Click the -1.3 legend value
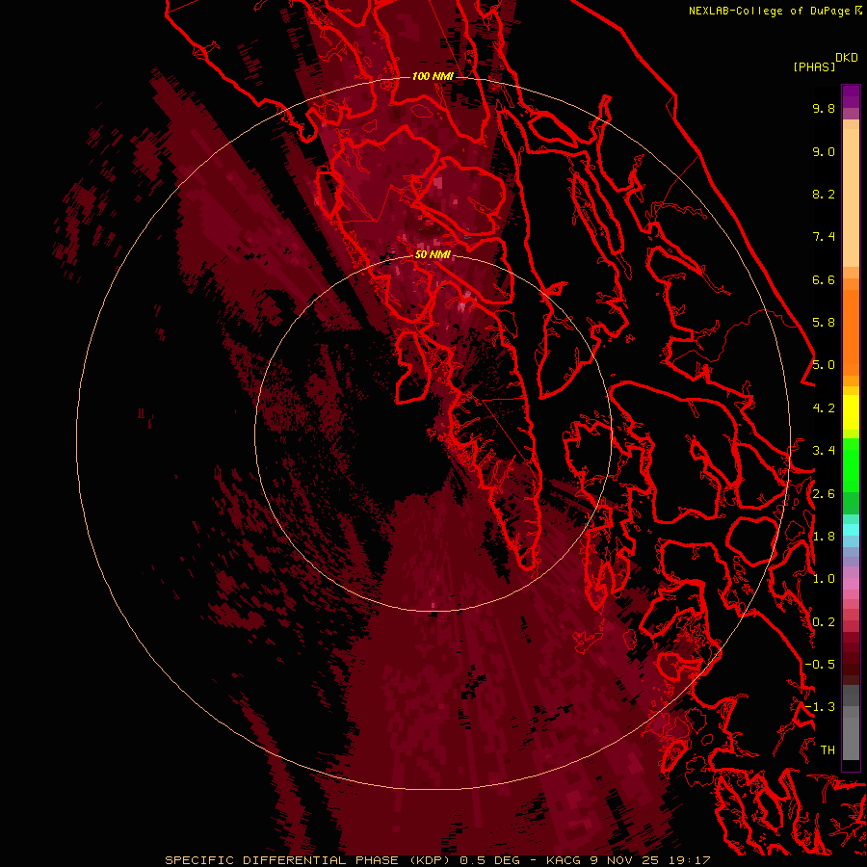This screenshot has height=867, width=867. [820, 707]
